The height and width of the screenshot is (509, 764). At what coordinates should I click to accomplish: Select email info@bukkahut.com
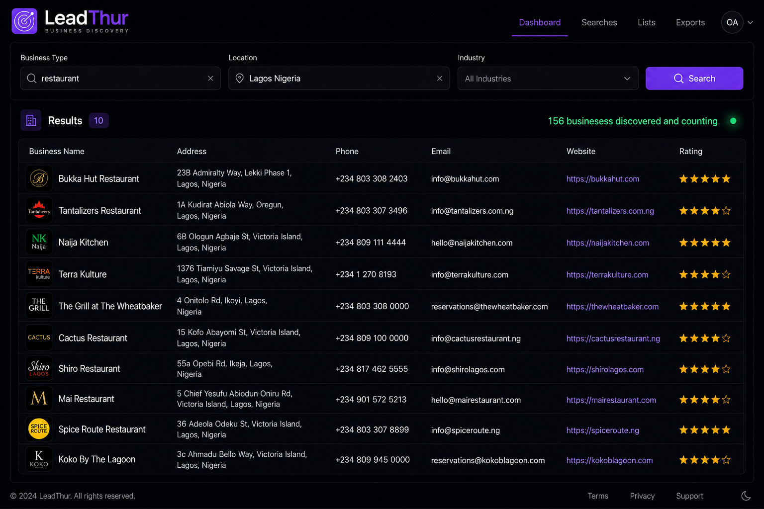point(465,179)
